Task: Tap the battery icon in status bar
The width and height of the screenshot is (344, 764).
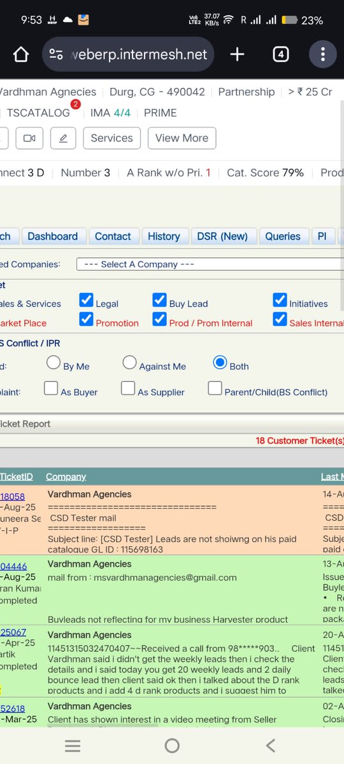Action: pyautogui.click(x=289, y=20)
